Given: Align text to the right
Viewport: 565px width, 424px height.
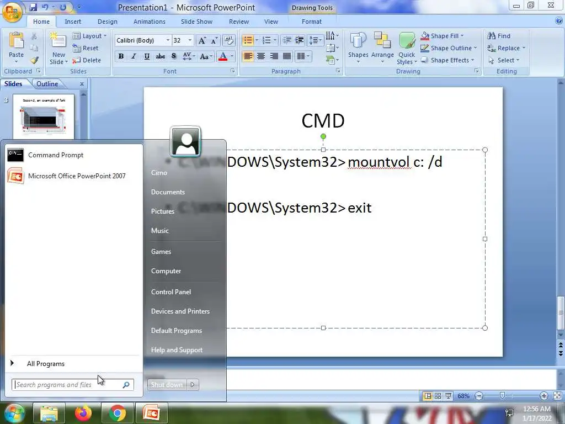Looking at the screenshot, I should 274,56.
